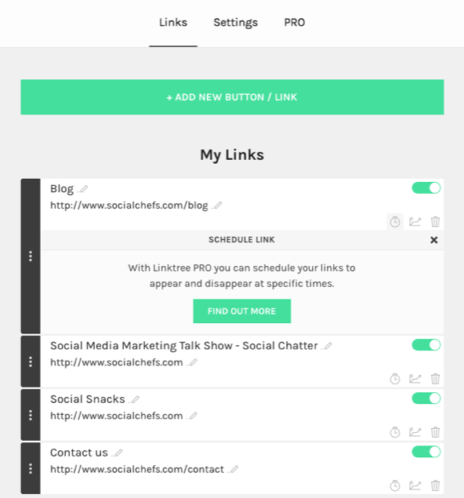Edit the Social Snacks title pencil icon
The height and width of the screenshot is (498, 464).
[x=135, y=399]
